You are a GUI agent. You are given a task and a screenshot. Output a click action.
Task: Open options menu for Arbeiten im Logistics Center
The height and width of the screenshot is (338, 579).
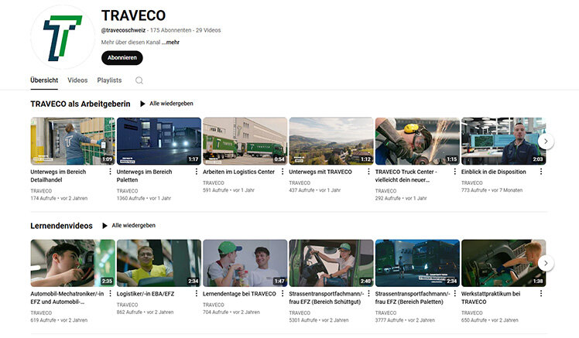coord(283,172)
